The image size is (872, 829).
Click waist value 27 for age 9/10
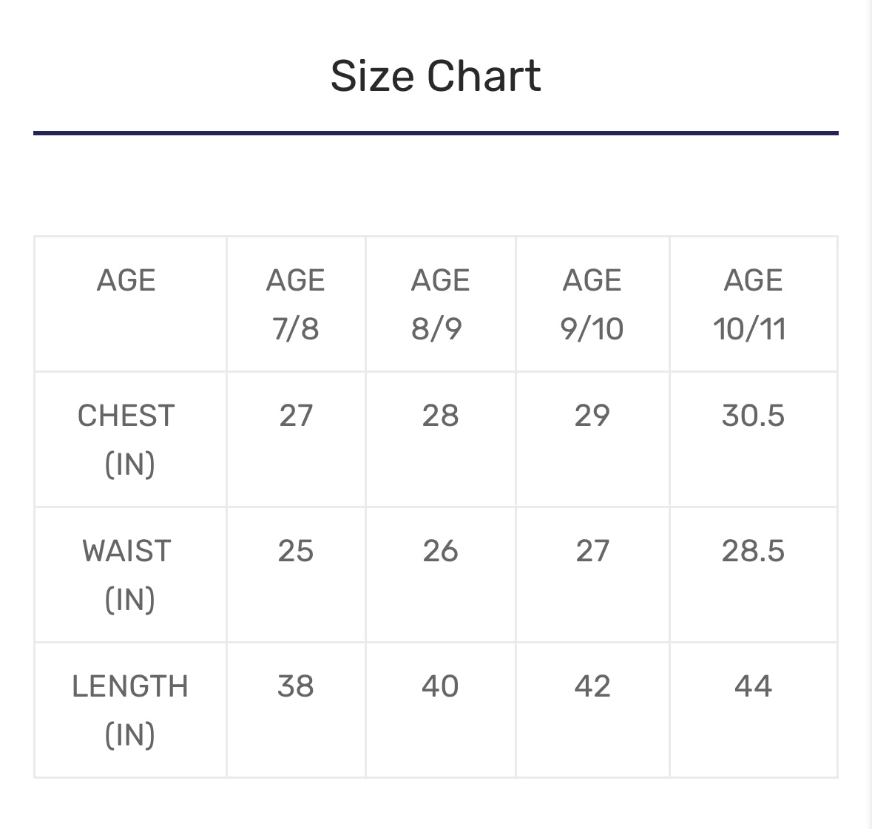coord(592,551)
